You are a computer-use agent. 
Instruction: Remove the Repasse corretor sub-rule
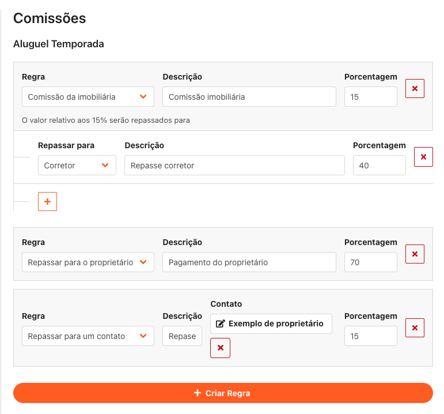pyautogui.click(x=423, y=157)
